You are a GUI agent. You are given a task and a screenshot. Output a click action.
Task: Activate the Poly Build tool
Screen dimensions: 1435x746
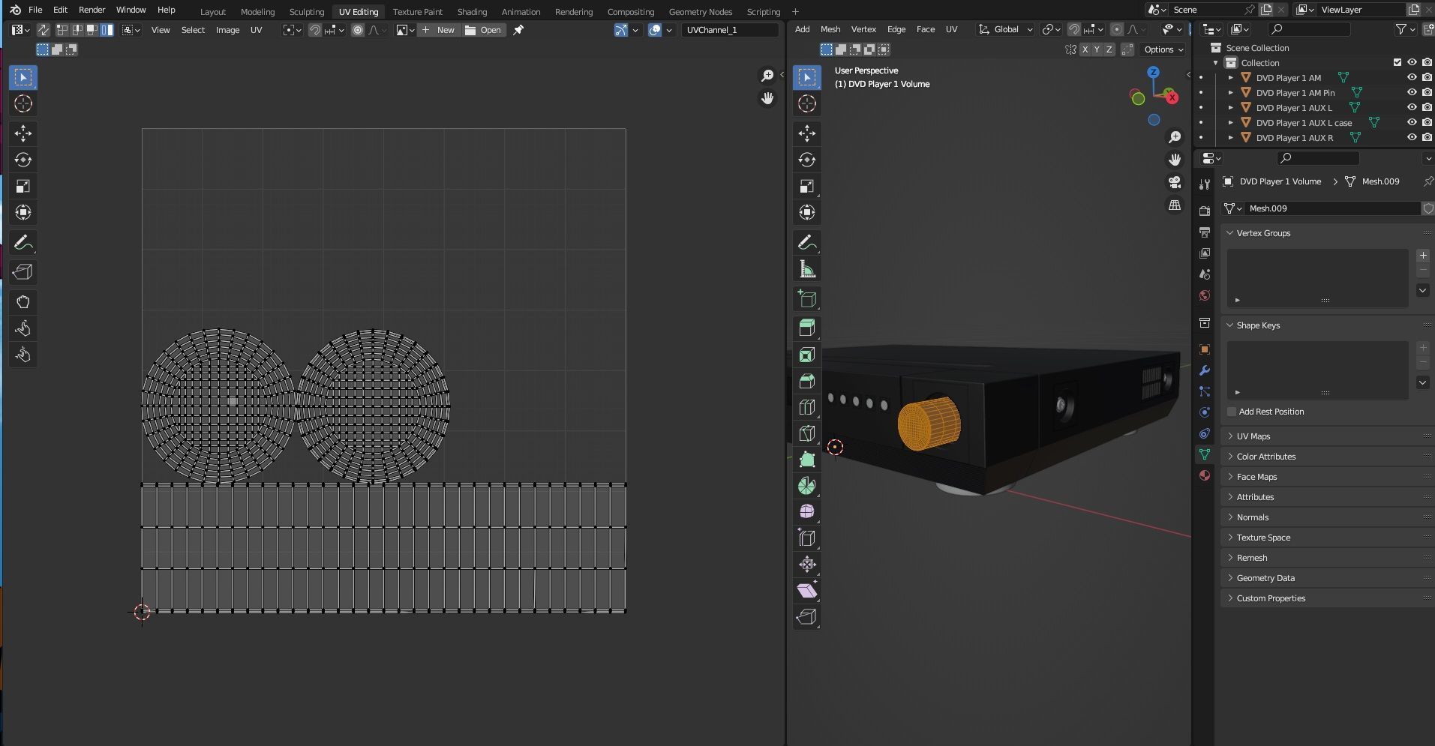pos(807,460)
